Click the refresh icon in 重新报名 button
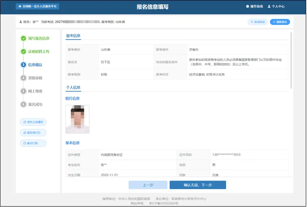Screen dimensions: 307x207 [x=274, y=22]
